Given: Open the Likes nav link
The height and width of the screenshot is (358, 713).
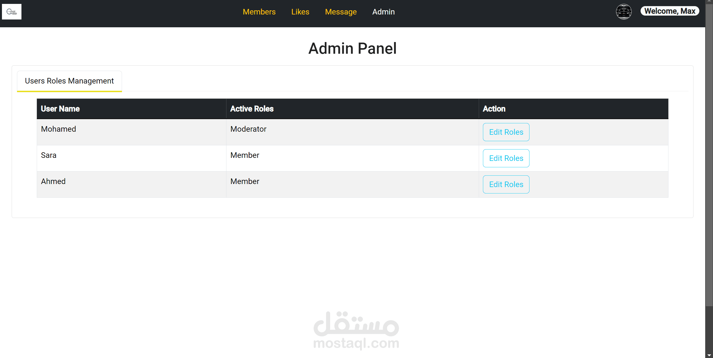Looking at the screenshot, I should click(x=300, y=12).
